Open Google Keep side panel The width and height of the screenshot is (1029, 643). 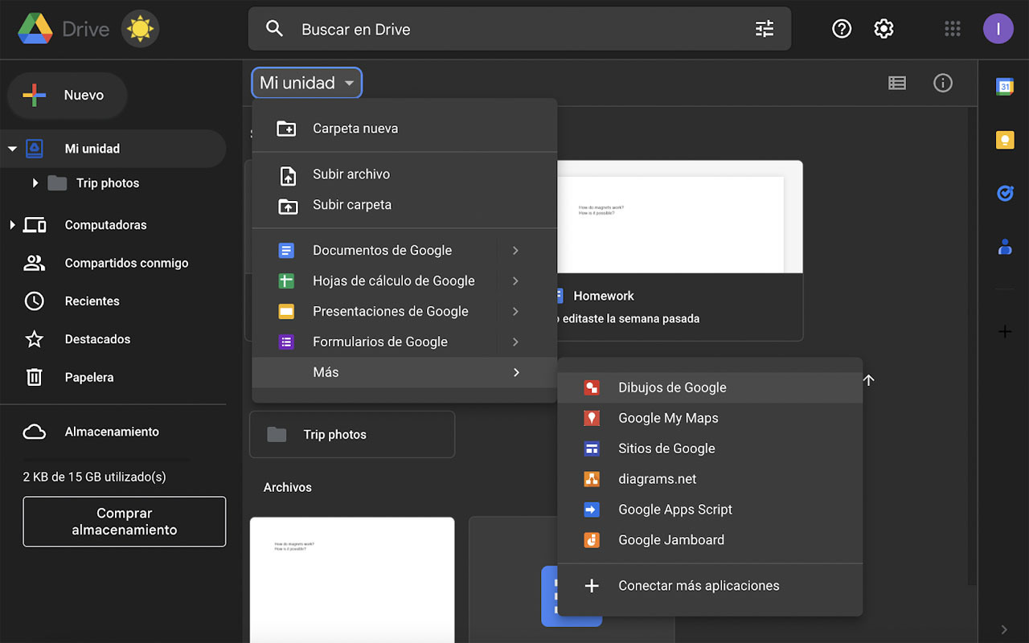pyautogui.click(x=1004, y=140)
